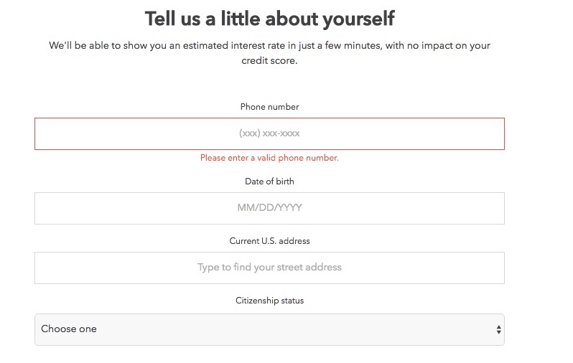Viewport: 573px width, 363px height.
Task: Click the "Date of birth" label
Action: 269,181
